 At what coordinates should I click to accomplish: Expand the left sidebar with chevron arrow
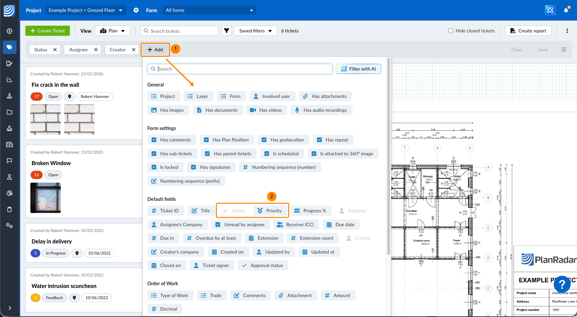pyautogui.click(x=10, y=308)
